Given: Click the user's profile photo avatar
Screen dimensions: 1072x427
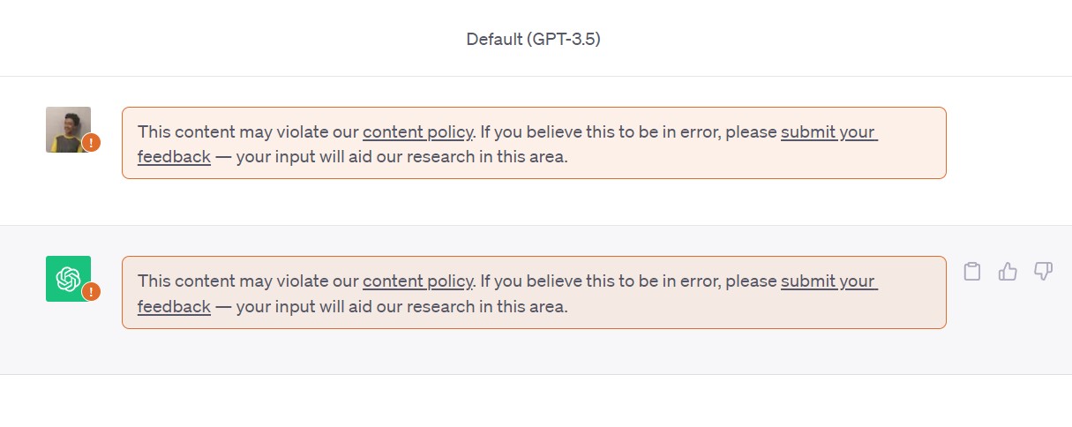Looking at the screenshot, I should [67, 129].
